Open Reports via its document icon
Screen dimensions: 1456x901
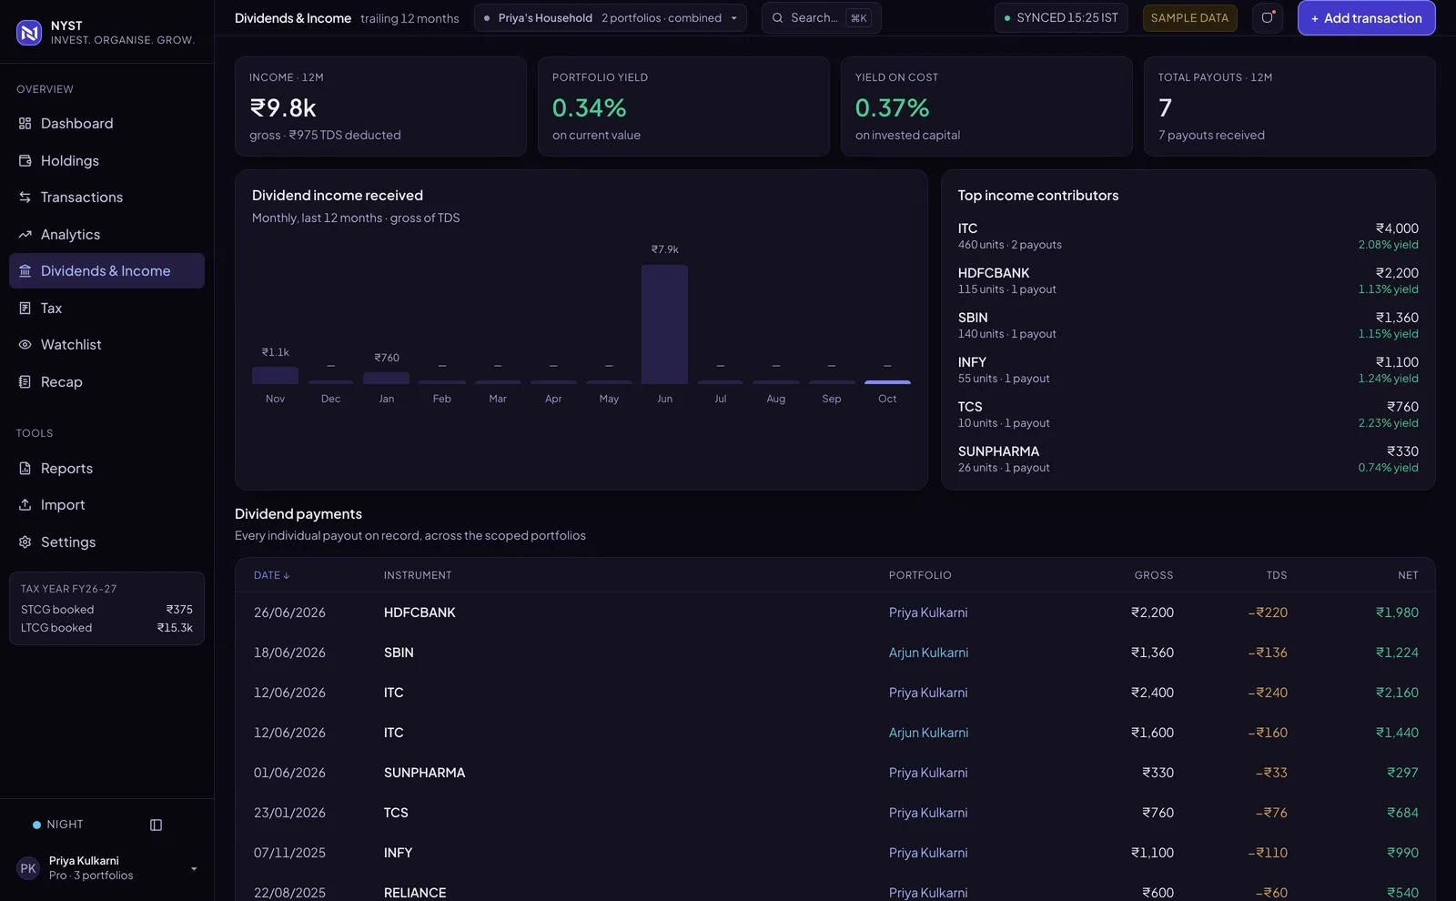click(x=25, y=468)
